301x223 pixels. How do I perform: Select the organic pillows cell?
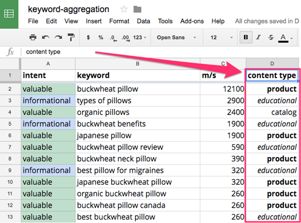pos(138,112)
